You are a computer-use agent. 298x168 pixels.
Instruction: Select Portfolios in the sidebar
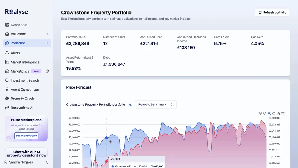pyautogui.click(x=27, y=43)
